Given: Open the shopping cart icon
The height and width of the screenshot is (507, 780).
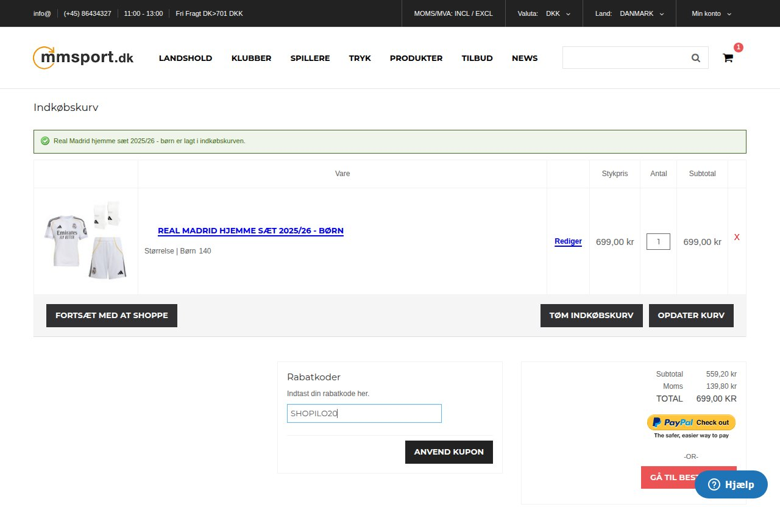Looking at the screenshot, I should click(728, 58).
